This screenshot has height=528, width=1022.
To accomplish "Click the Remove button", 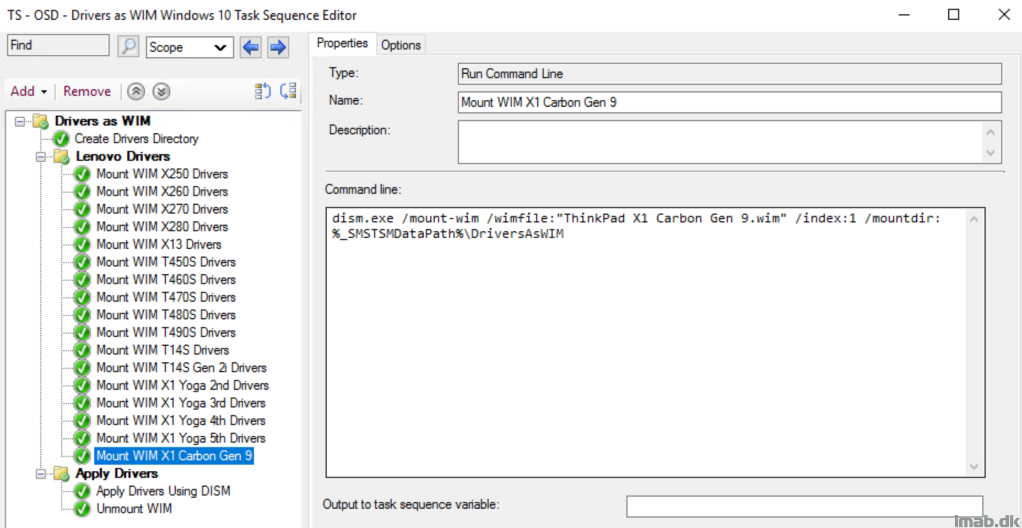I will [x=87, y=91].
